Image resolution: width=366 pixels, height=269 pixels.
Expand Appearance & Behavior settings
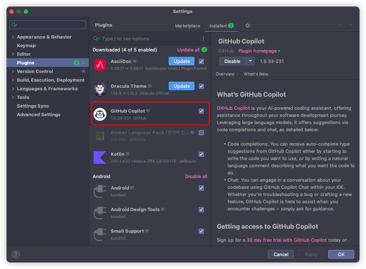coord(13,37)
